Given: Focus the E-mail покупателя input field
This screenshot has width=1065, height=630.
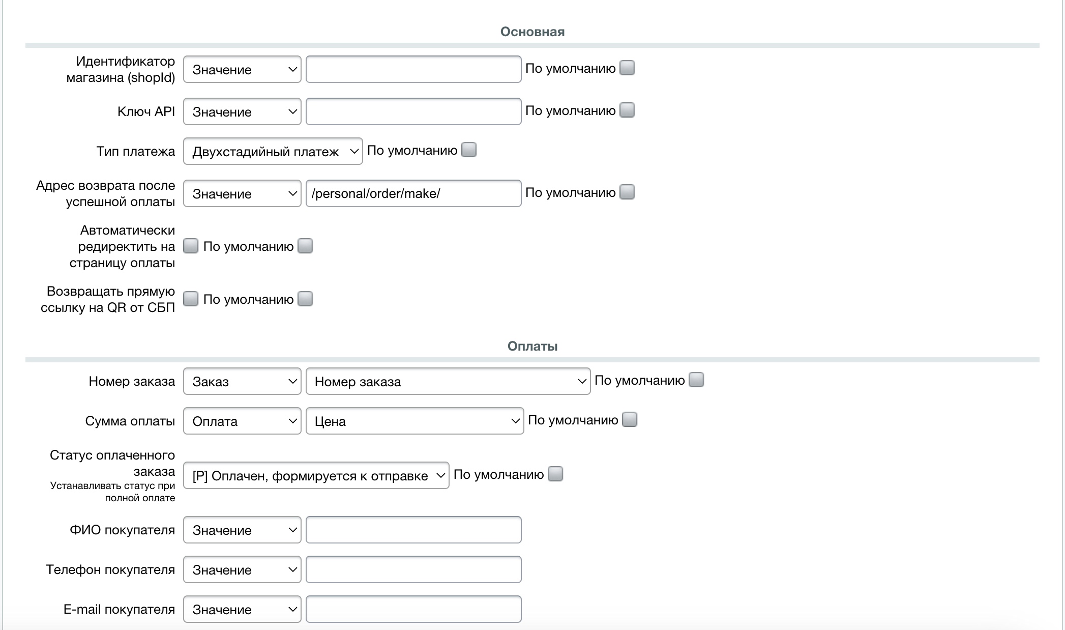Looking at the screenshot, I should (413, 609).
